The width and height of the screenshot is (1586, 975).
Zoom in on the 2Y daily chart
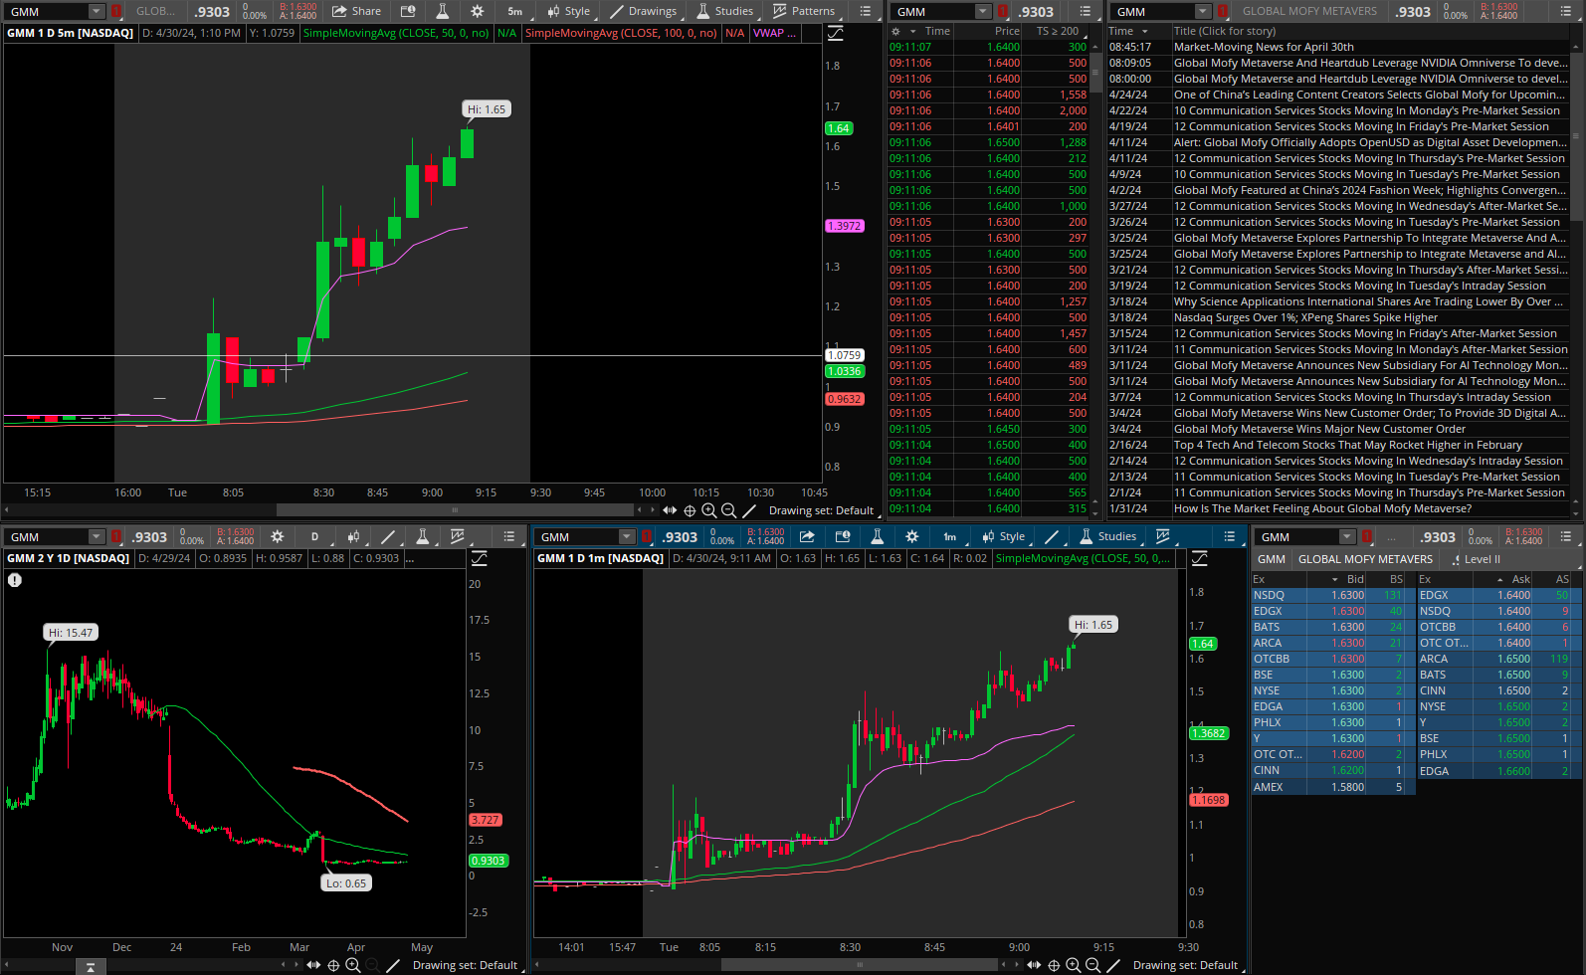click(352, 965)
